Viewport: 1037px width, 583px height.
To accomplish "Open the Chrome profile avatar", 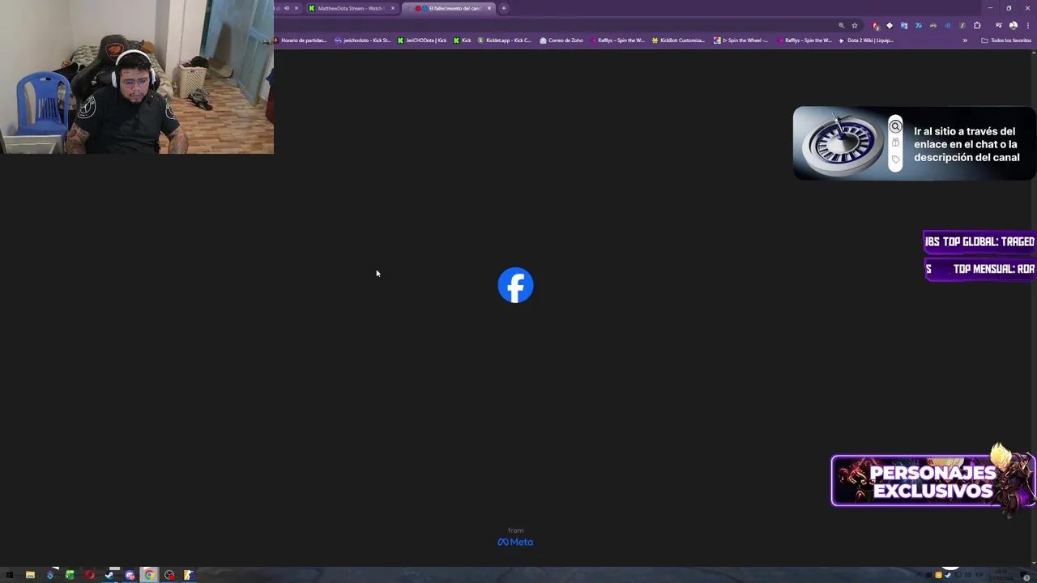I will coord(1014,25).
